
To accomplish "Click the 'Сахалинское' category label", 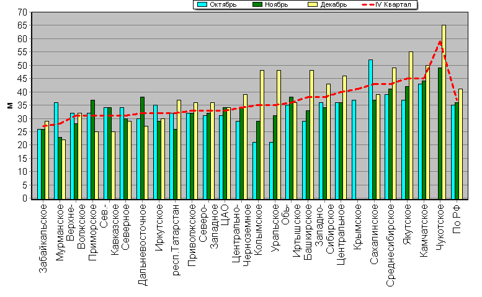I will click(375, 234).
